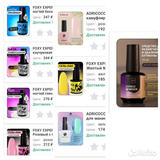The width and height of the screenshot is (160, 160).
Task: Rate the camouflage base with first star
Action: tap(94, 46)
